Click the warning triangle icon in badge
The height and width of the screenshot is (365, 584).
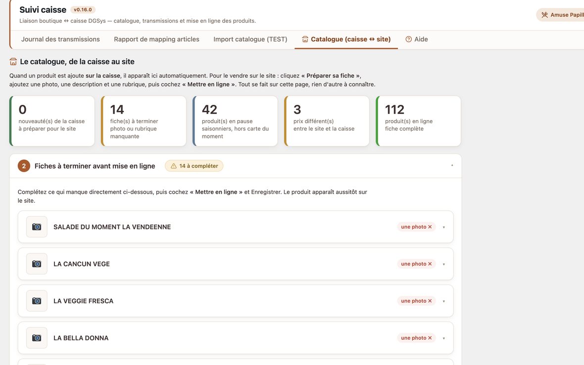tap(174, 166)
